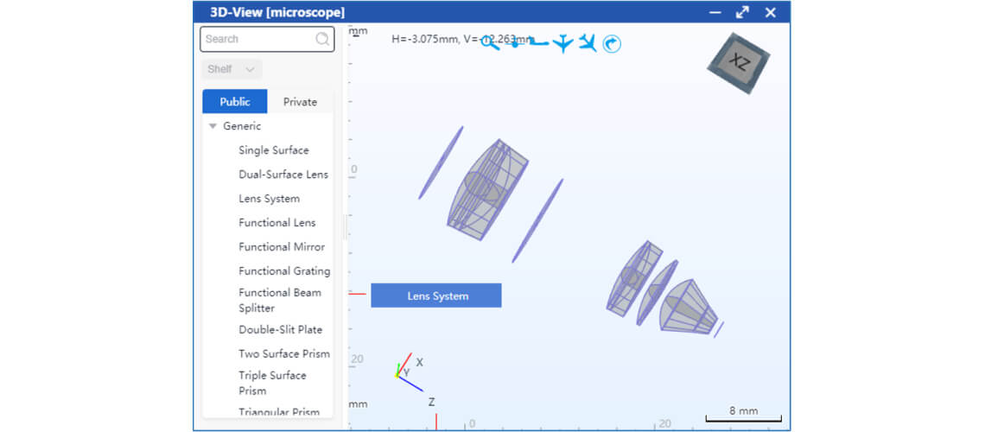Select Single Surface from the Generic list
This screenshot has width=985, height=432.
click(273, 150)
